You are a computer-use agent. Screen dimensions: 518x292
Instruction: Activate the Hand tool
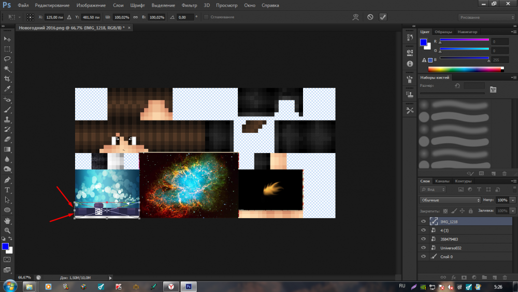click(x=7, y=220)
